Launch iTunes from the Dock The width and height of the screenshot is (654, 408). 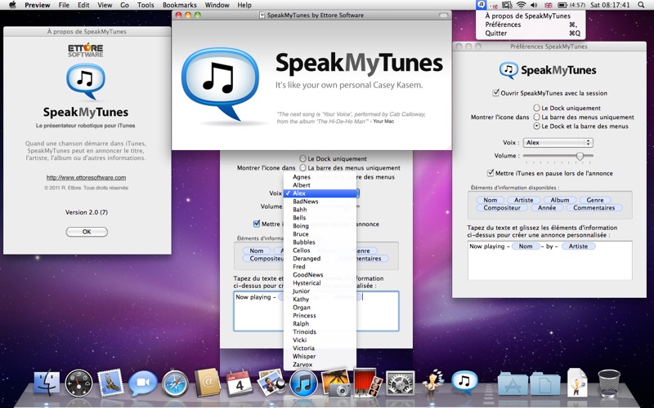[303, 383]
